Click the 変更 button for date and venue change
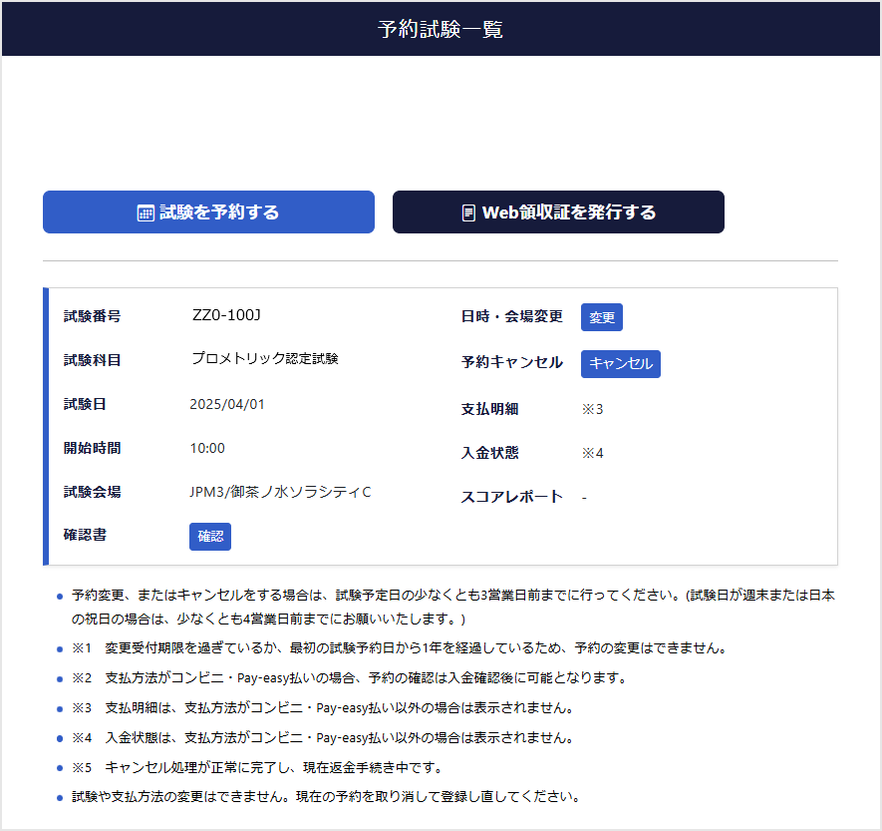The image size is (882, 831). pyautogui.click(x=601, y=317)
